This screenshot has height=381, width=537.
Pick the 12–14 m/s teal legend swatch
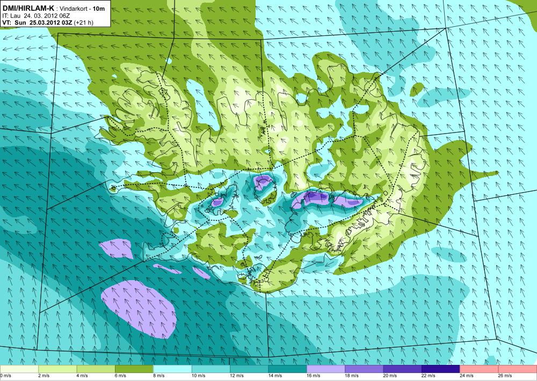click(249, 369)
